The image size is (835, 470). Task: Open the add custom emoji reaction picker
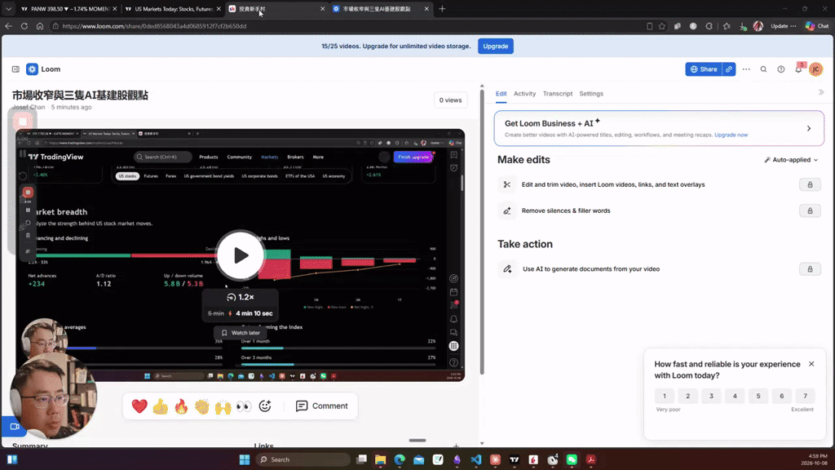coord(265,406)
